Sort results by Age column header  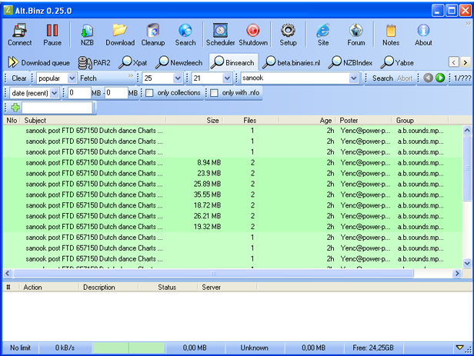coord(306,120)
